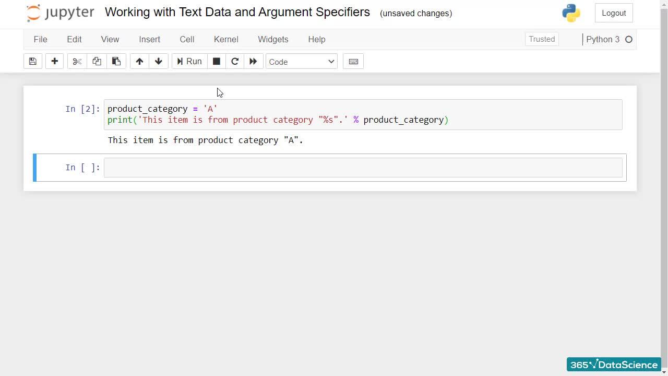
Task: Click the Python logo icon
Action: 571,13
